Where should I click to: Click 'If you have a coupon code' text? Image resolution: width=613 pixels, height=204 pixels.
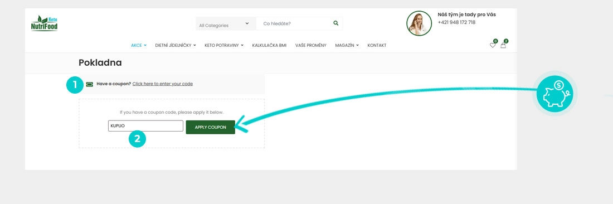pos(172,112)
